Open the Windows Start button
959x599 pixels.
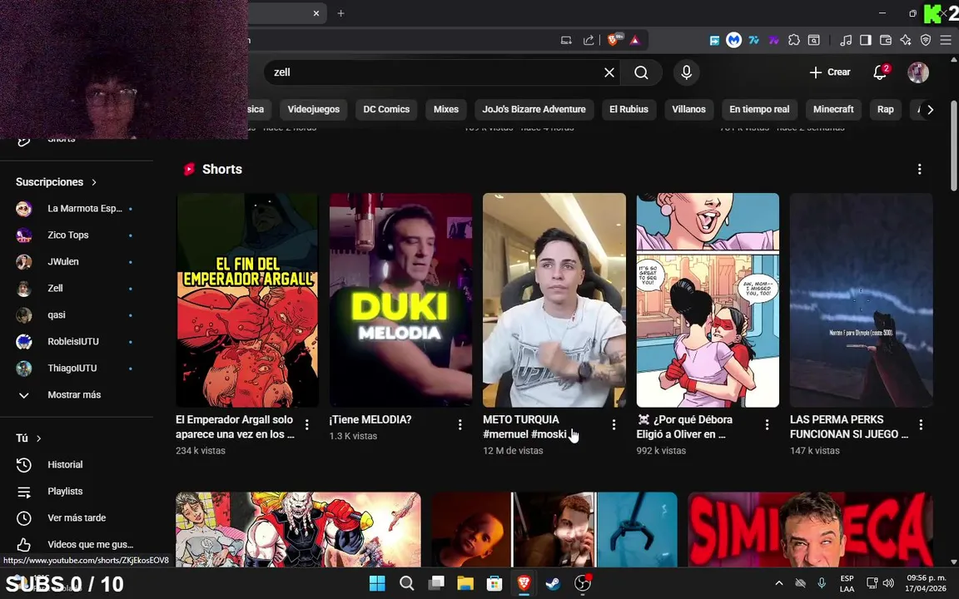tap(377, 583)
